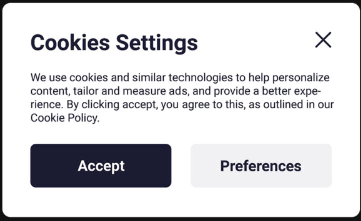Read the Cookie Policy via its text
This screenshot has width=361, height=221.
65,118
